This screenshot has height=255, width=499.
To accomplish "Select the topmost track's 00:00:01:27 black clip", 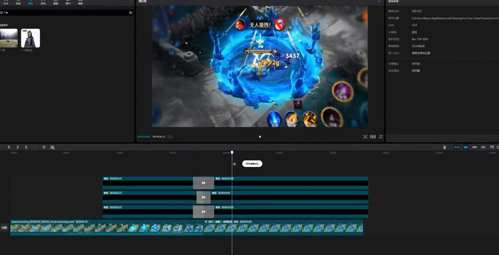I will [x=148, y=183].
